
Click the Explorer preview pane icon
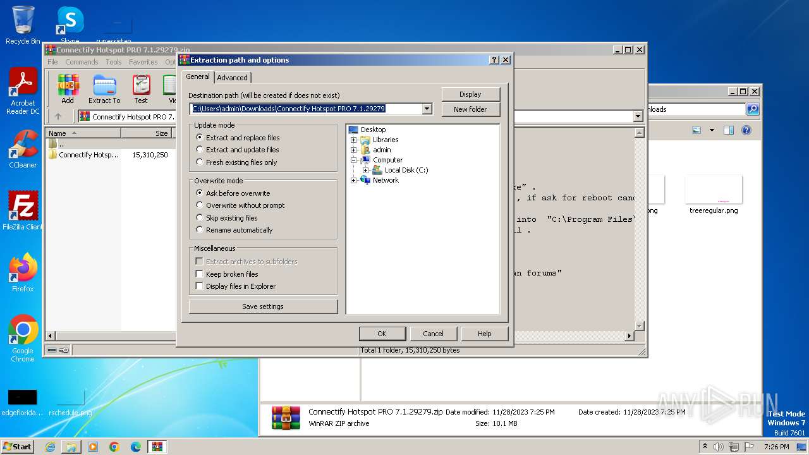(728, 130)
